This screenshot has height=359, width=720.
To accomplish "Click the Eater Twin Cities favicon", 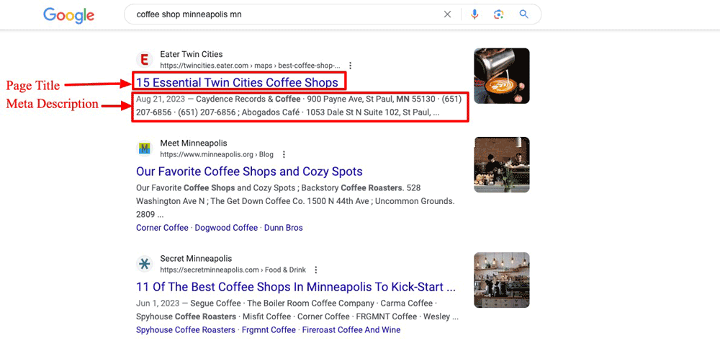I will click(x=145, y=60).
